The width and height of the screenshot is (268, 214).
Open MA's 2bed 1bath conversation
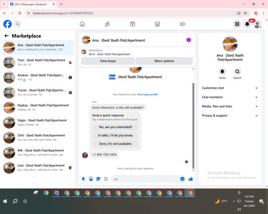pos(38,152)
